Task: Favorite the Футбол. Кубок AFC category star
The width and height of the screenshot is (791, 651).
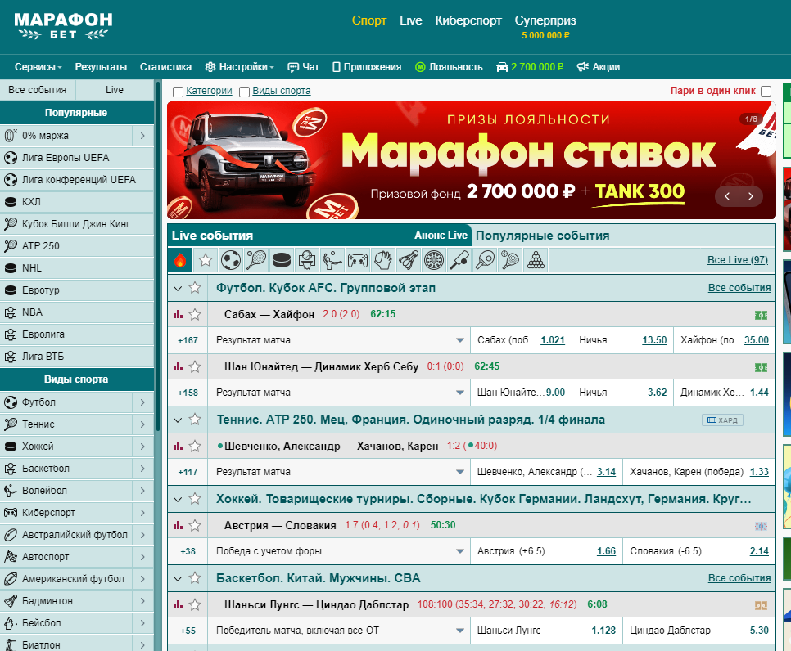Action: click(x=195, y=288)
